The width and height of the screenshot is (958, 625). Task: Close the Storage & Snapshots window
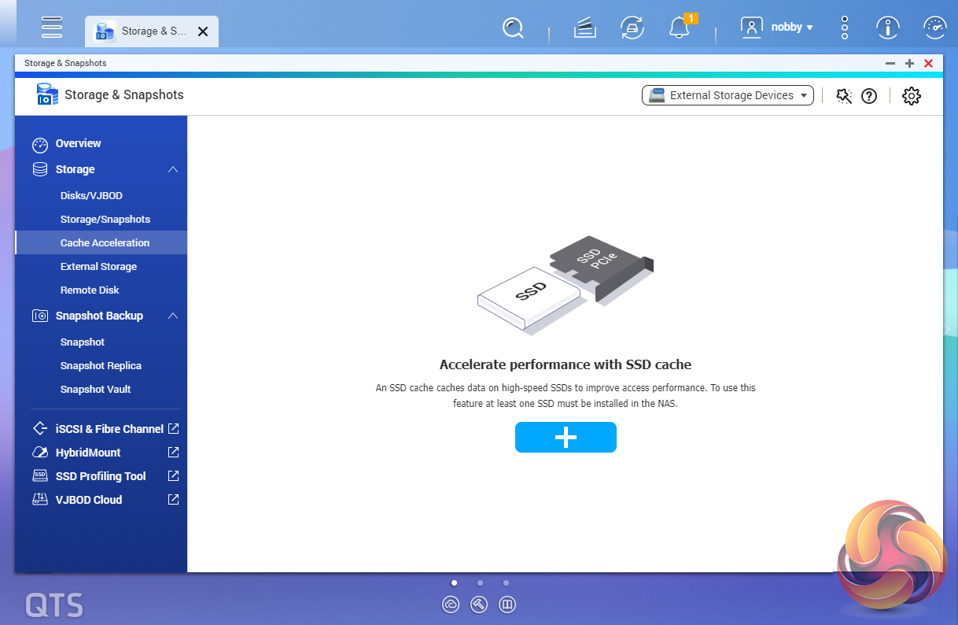click(x=929, y=63)
